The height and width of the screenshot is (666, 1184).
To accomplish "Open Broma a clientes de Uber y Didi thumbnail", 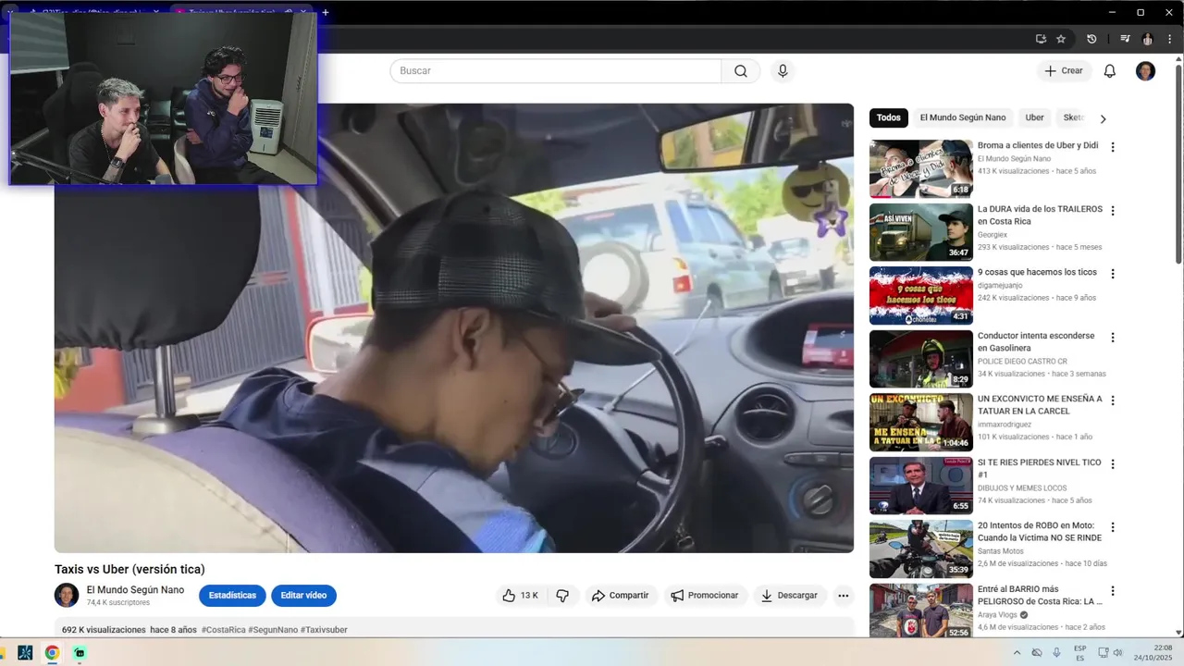I will click(920, 168).
